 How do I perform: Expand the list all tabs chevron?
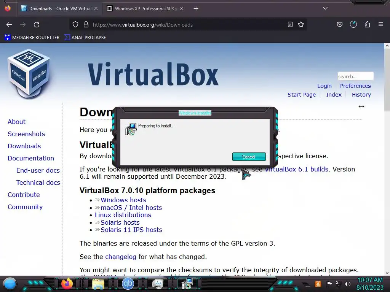(x=325, y=8)
